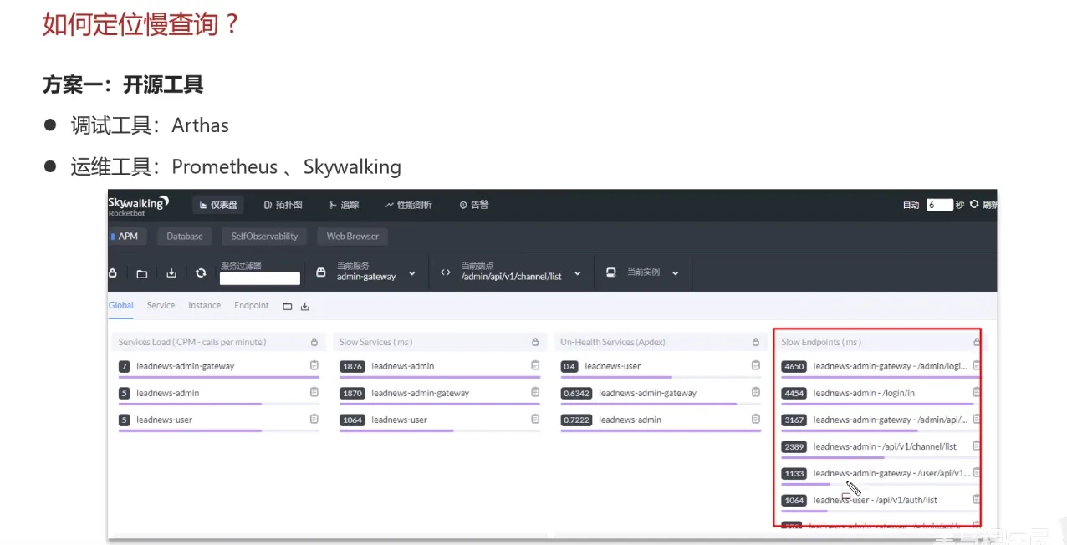
Task: Toggle the 自动 auto-refresh option
Action: click(x=911, y=205)
